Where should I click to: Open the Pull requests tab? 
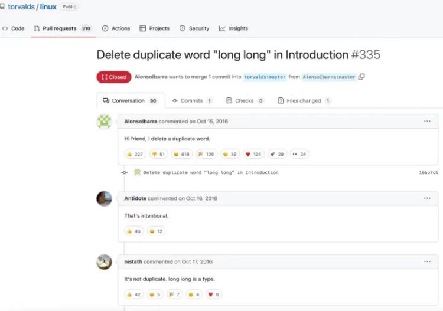click(x=63, y=28)
